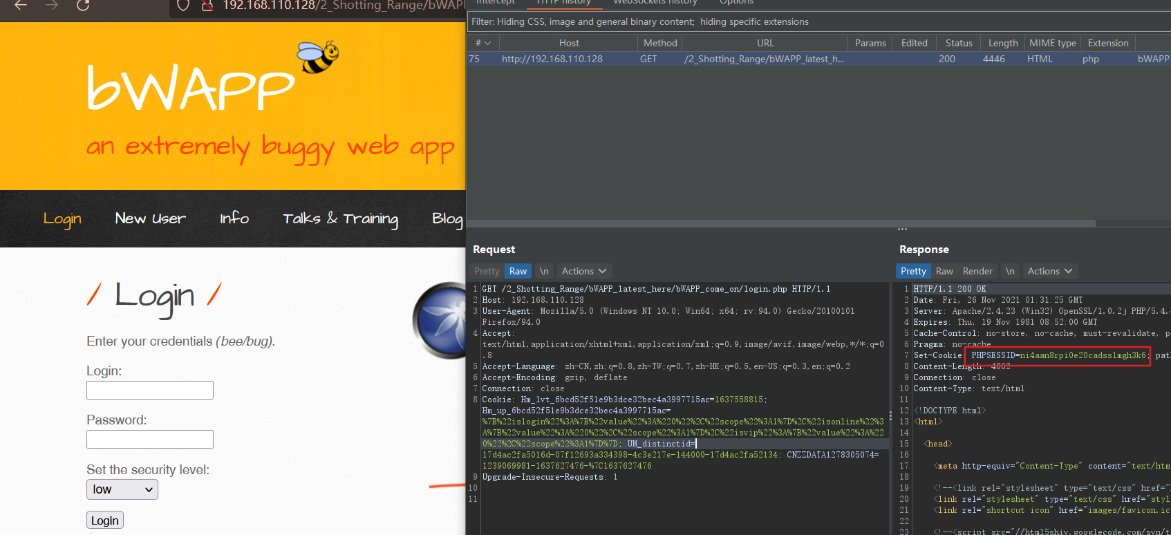Click the Upgrade-Insecure-Requests line in request
Viewport: 1171px width, 535px height.
(x=550, y=477)
